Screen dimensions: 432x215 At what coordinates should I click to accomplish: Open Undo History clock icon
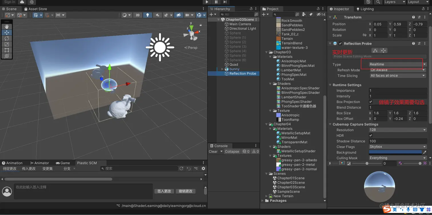[x=368, y=2]
